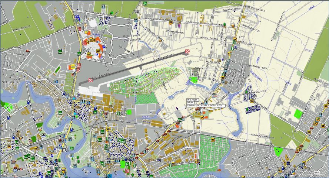Screen dimensions: 329x178
Task: Click the '85 m height' tooltip line
Action: coord(193,100)
